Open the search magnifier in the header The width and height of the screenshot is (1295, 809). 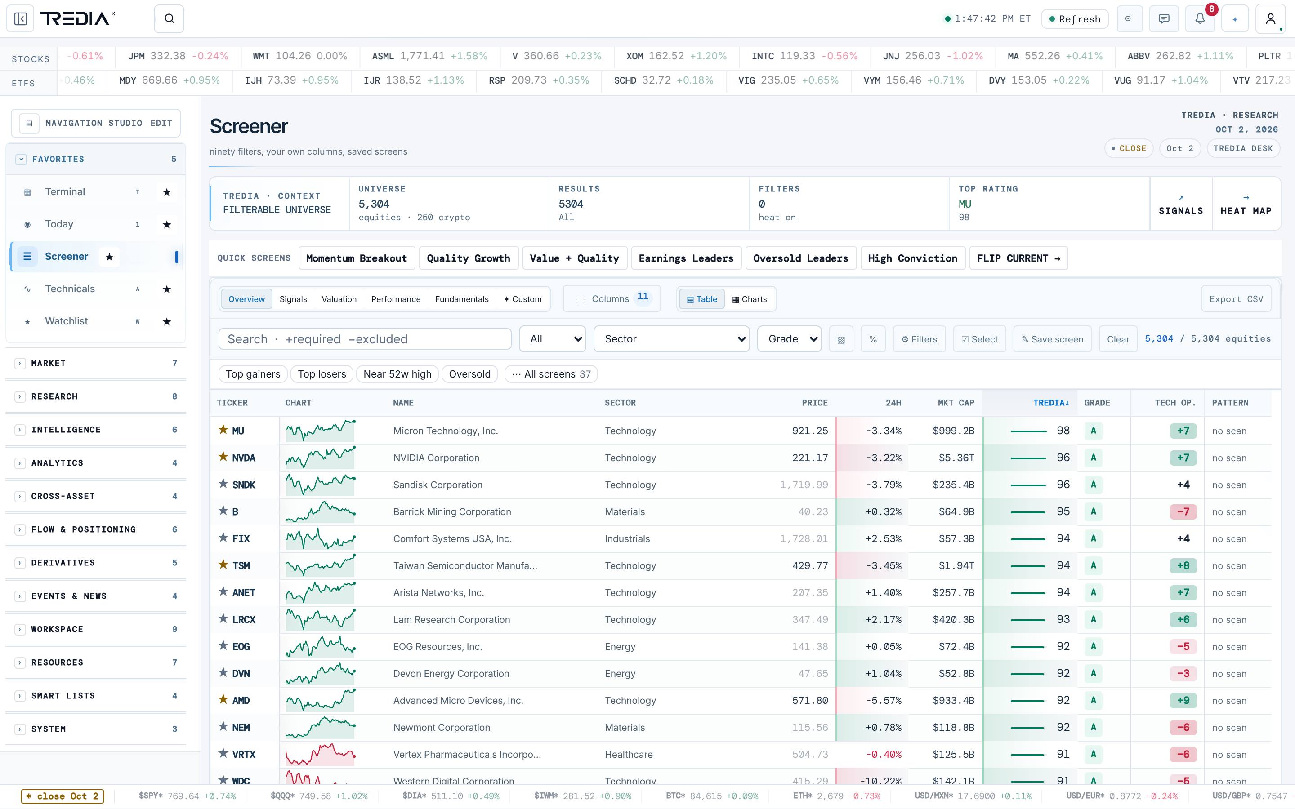coord(169,19)
